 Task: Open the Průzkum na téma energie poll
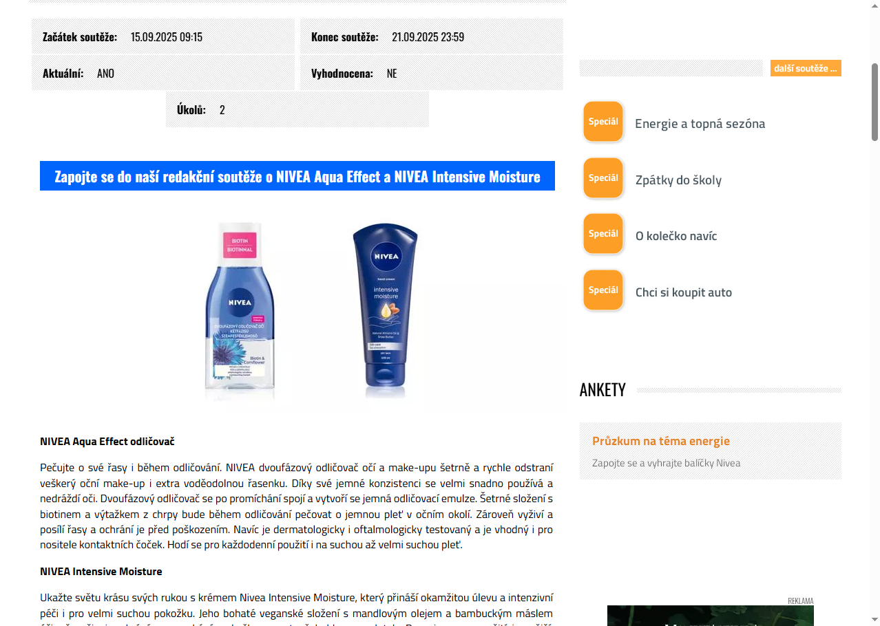coord(661,441)
